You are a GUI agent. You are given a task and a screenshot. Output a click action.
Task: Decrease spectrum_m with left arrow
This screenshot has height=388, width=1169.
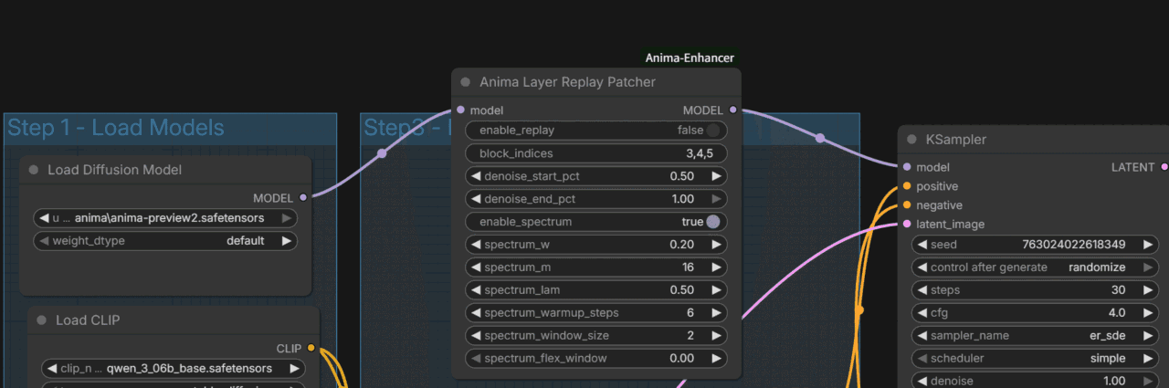click(475, 267)
